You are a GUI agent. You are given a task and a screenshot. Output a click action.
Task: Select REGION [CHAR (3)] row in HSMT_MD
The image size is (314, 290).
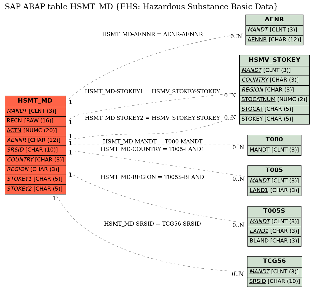click(x=35, y=170)
